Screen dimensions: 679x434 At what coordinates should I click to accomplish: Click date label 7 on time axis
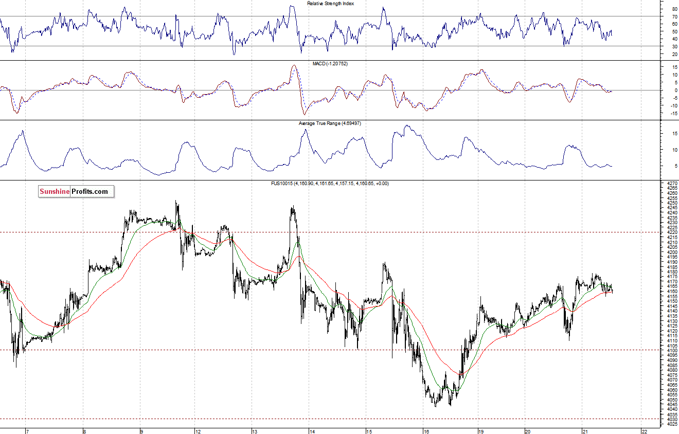pos(27,431)
